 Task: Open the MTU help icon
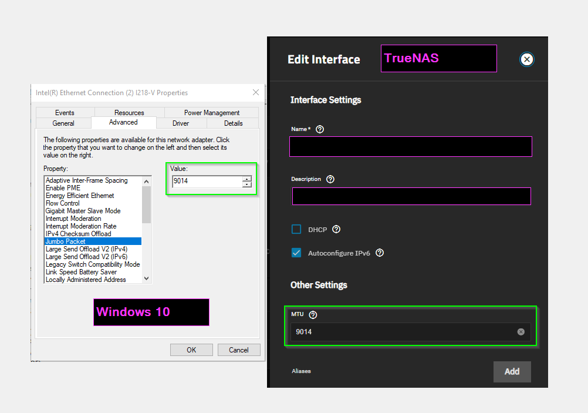coord(313,314)
